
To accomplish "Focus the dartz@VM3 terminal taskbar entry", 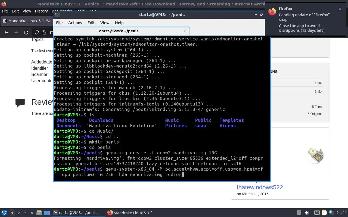I will (78, 213).
